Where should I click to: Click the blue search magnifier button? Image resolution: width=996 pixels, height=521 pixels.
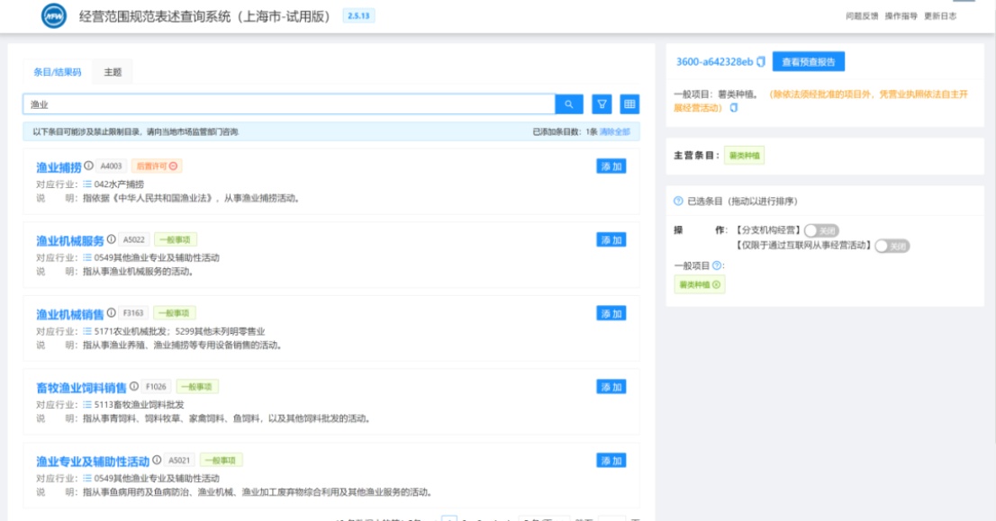pos(569,104)
